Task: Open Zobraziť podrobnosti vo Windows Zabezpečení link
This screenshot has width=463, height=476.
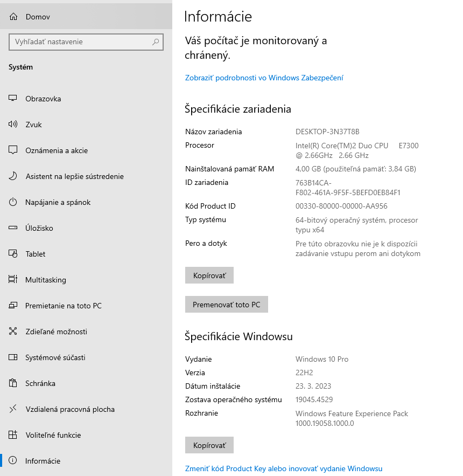Action: click(x=264, y=78)
